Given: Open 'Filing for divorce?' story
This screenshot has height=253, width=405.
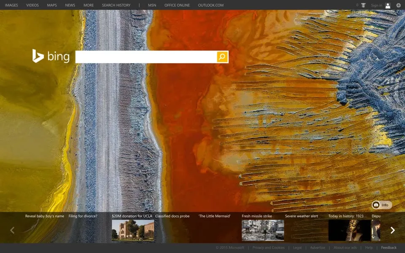Looking at the screenshot, I should 83,216.
